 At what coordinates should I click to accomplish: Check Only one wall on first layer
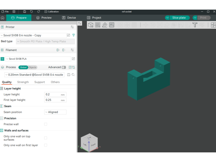tap(45, 145)
